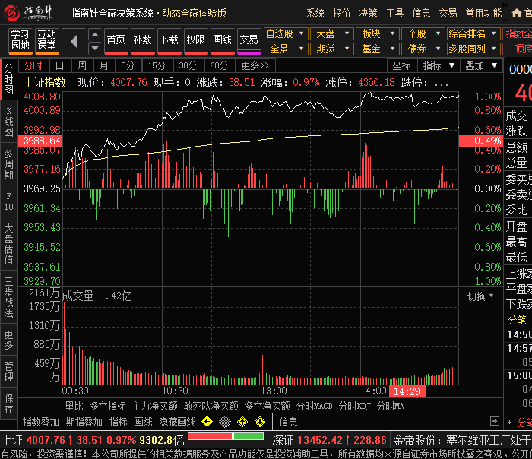Select the K线图 sidebar tab
This screenshot has width=532, height=459.
tap(9, 122)
